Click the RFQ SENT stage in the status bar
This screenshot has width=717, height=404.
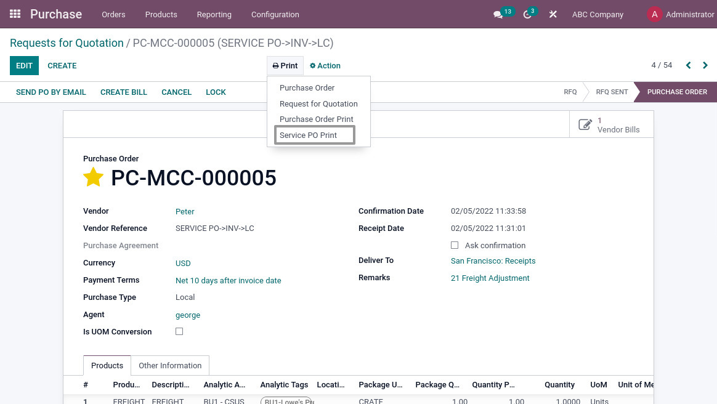[x=612, y=92]
